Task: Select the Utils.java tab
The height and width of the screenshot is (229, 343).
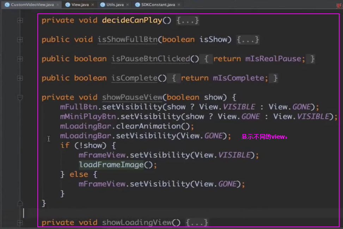Action: click(115, 5)
